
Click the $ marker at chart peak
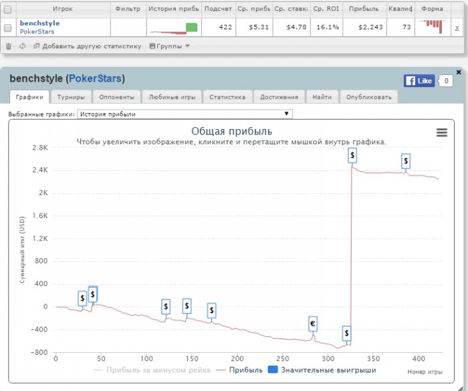(x=352, y=155)
